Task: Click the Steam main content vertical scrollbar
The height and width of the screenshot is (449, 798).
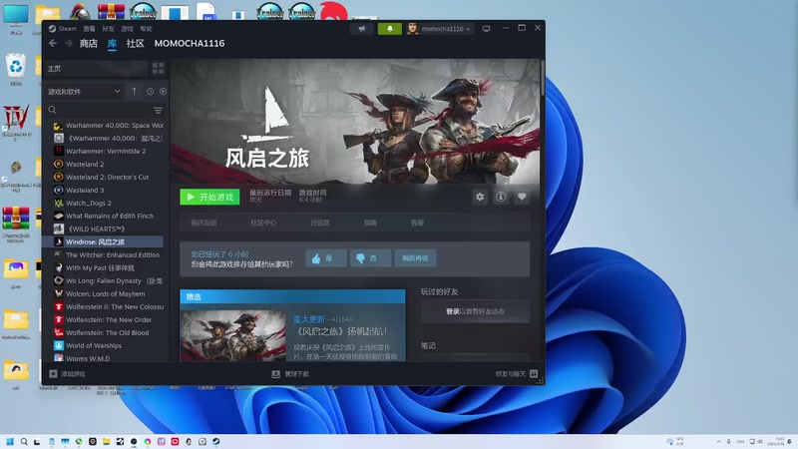Action: [543, 78]
